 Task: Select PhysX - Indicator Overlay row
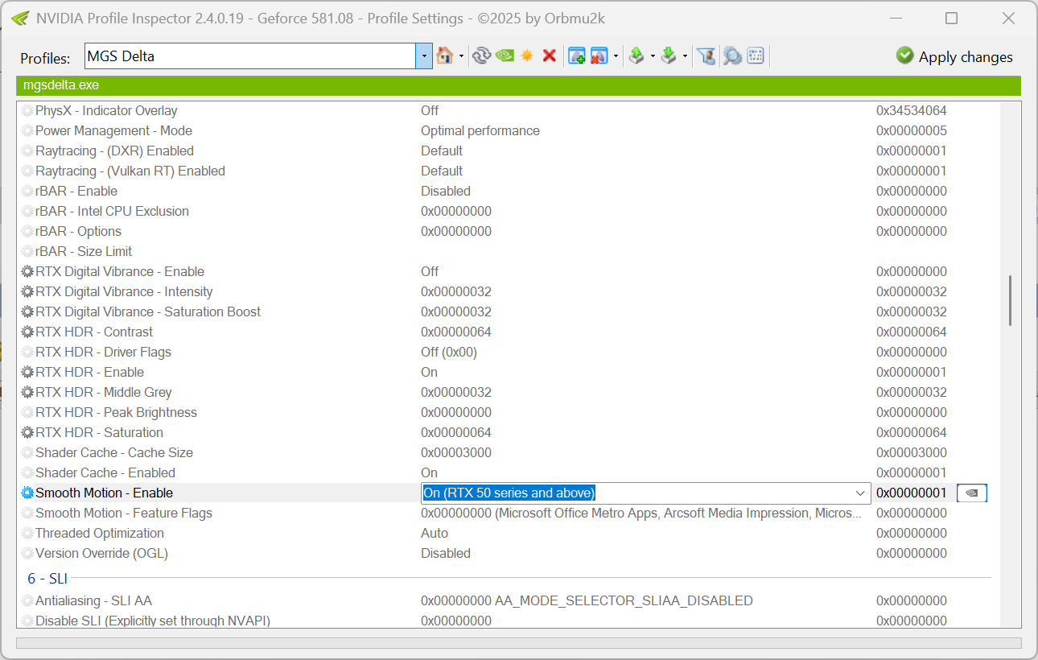click(x=507, y=110)
